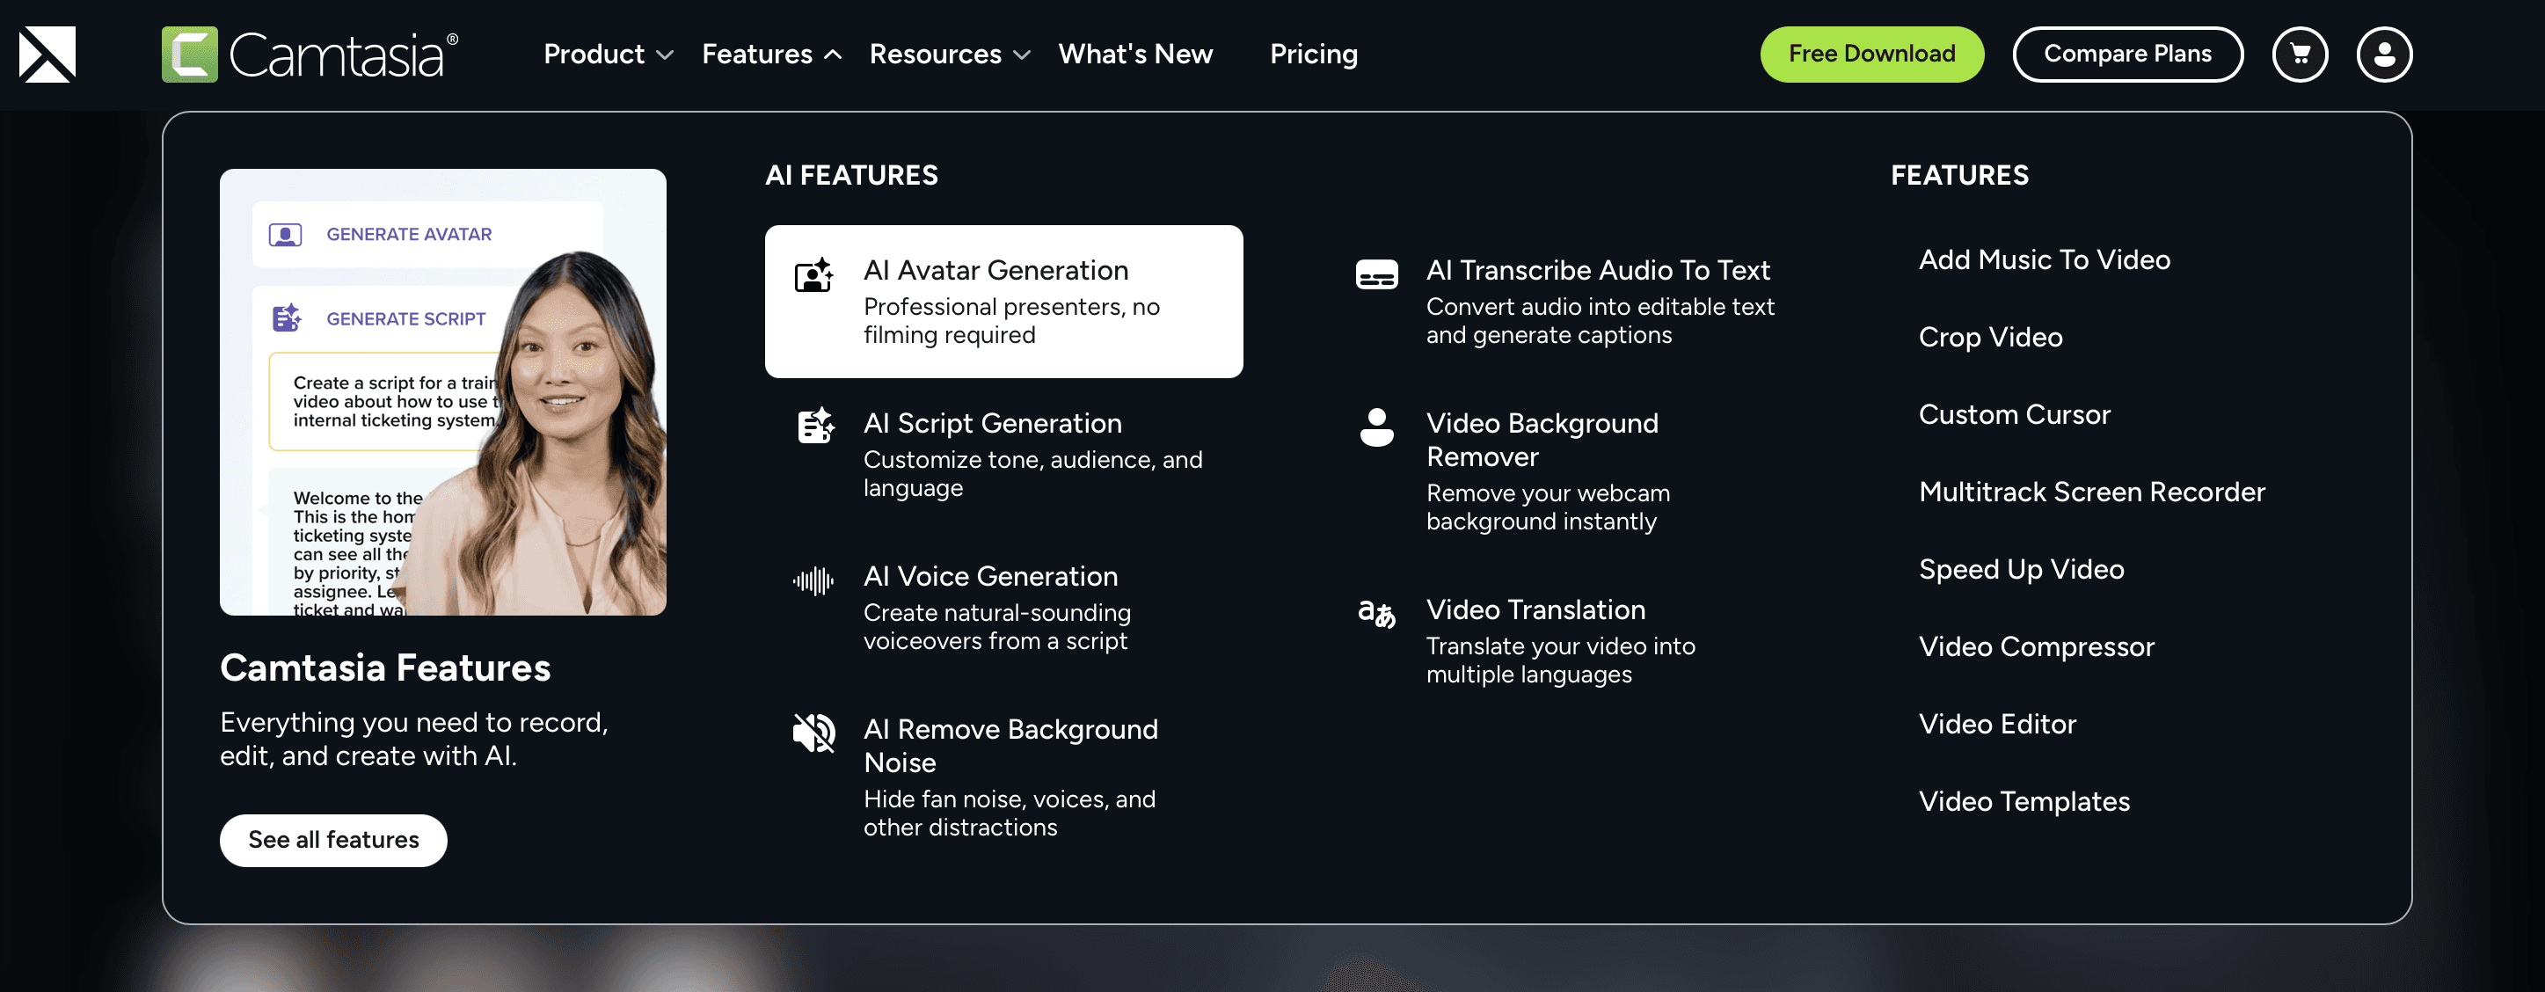Go to the Pricing page

(x=1313, y=55)
